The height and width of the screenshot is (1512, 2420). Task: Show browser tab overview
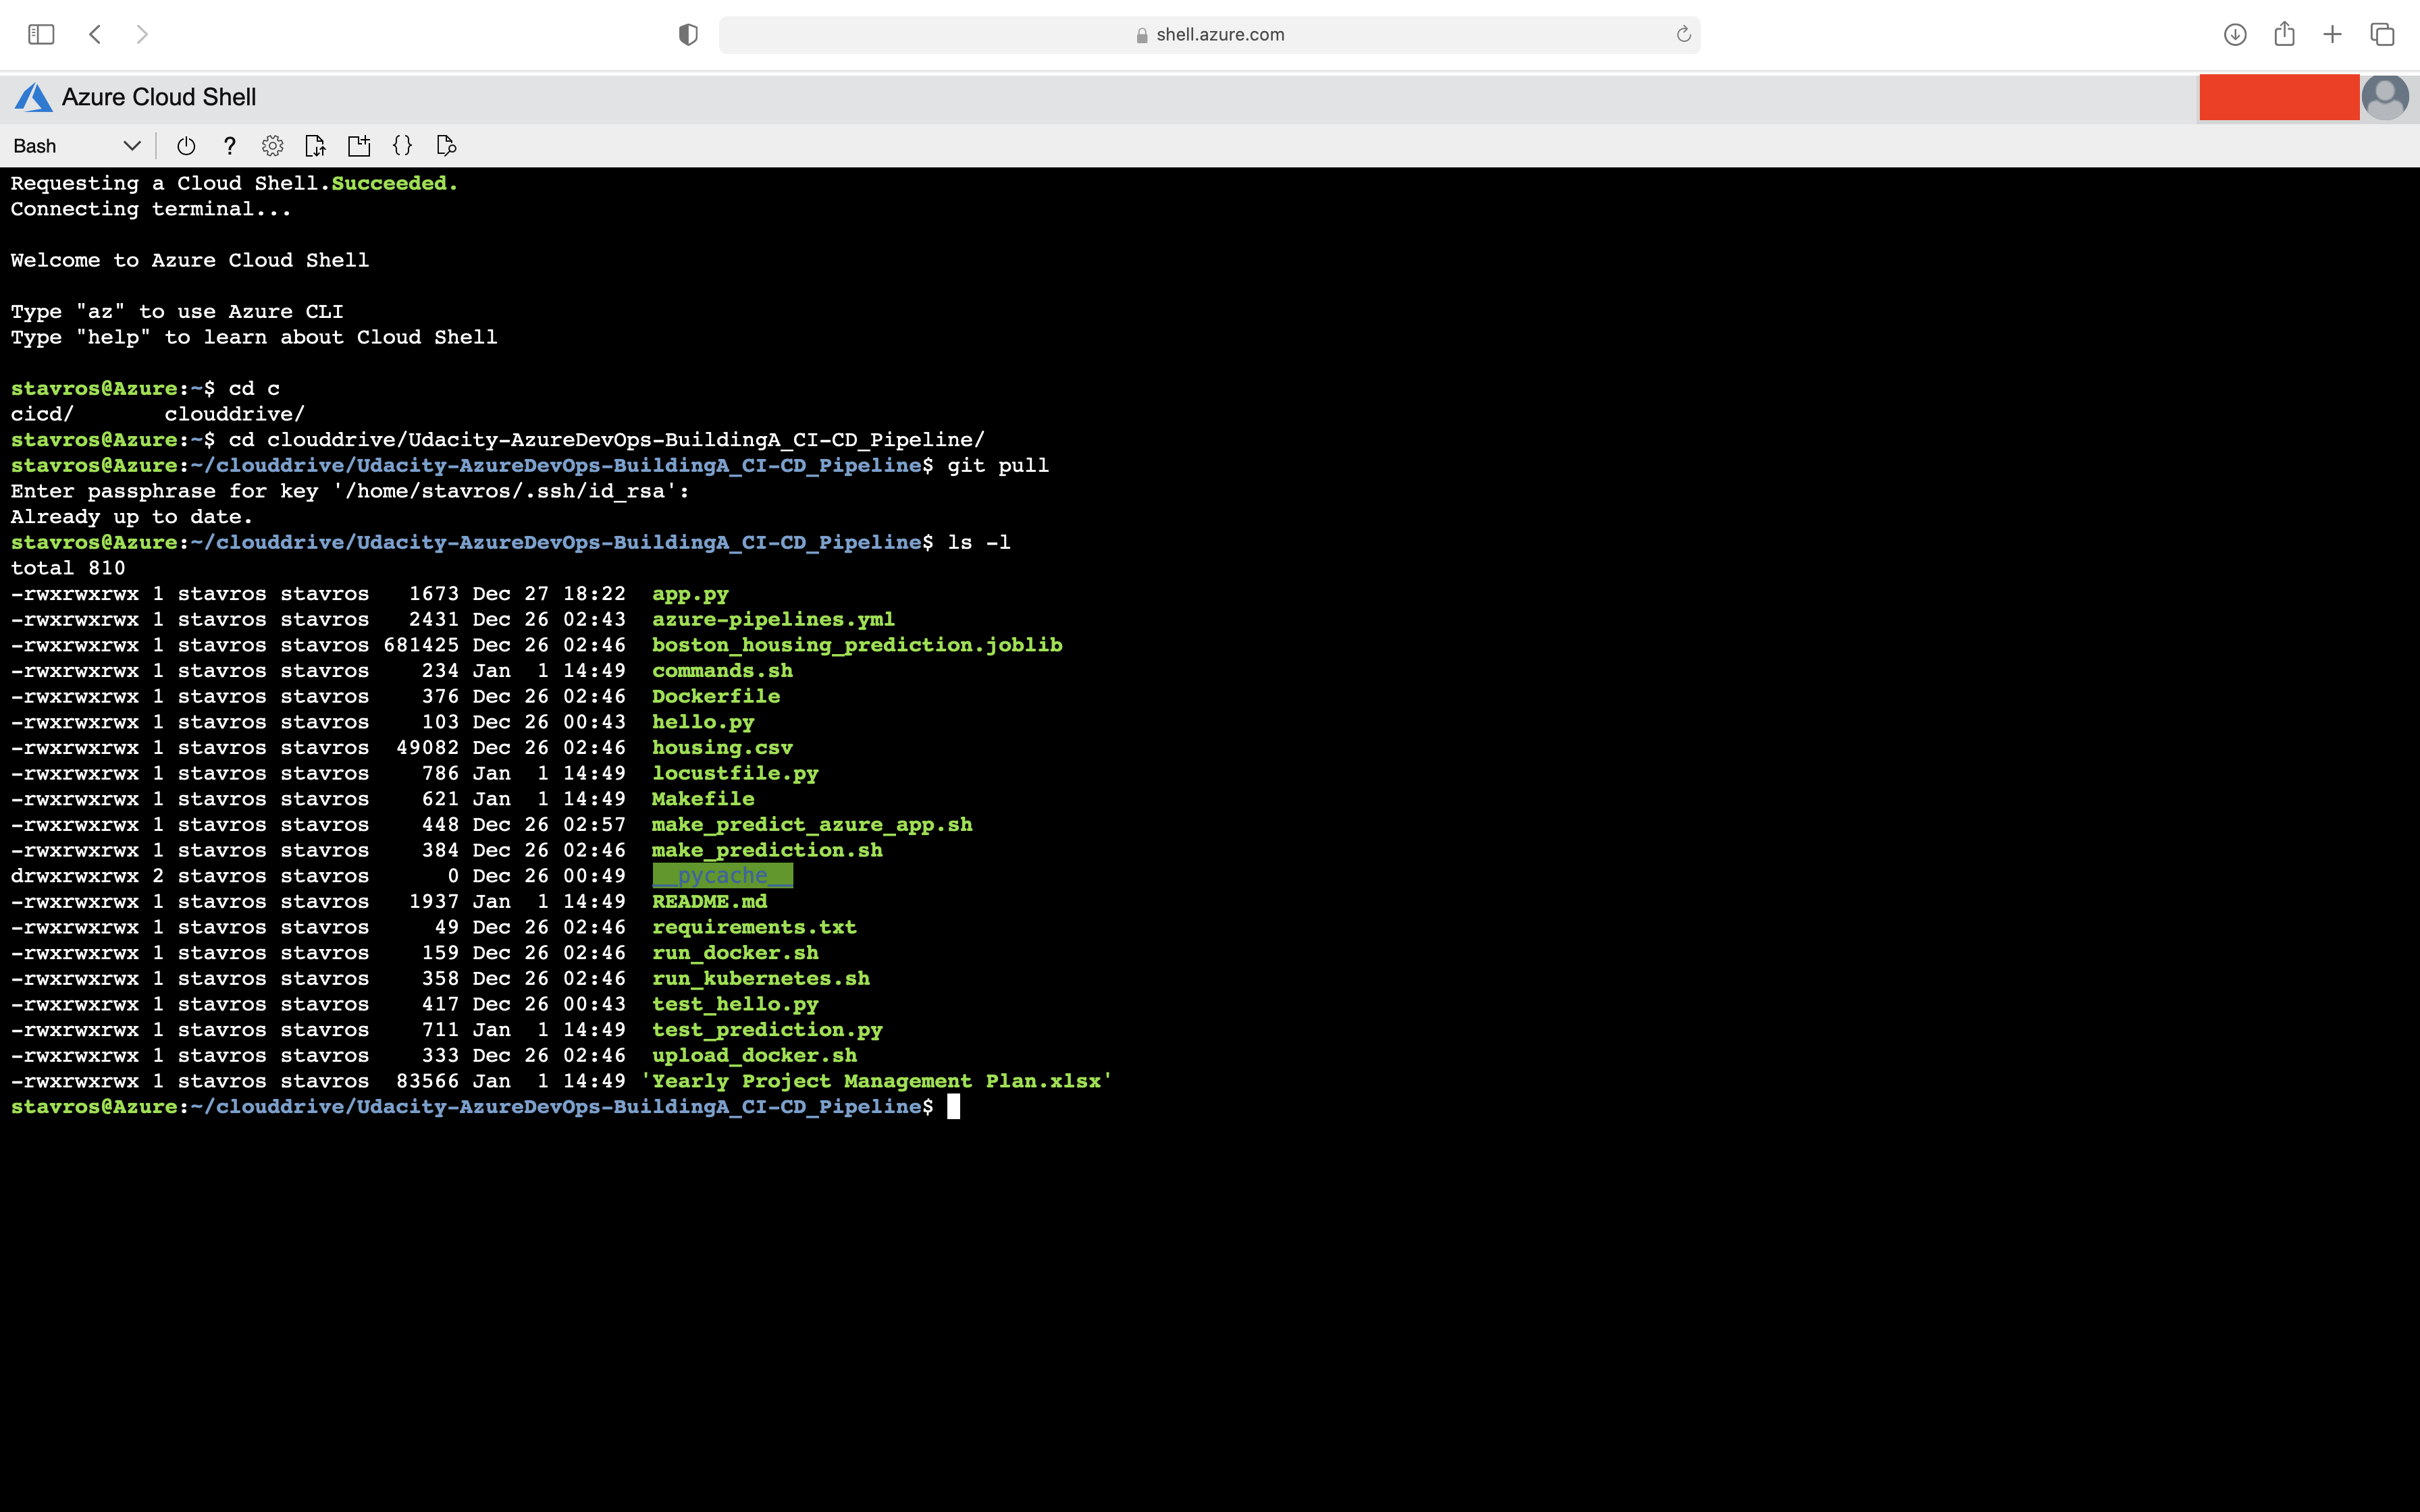2382,35
